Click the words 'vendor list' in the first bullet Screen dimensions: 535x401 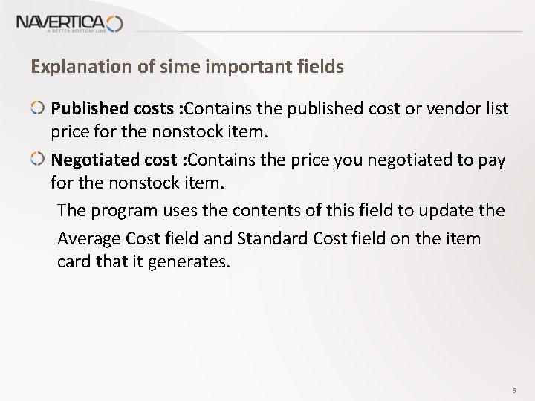pos(467,108)
